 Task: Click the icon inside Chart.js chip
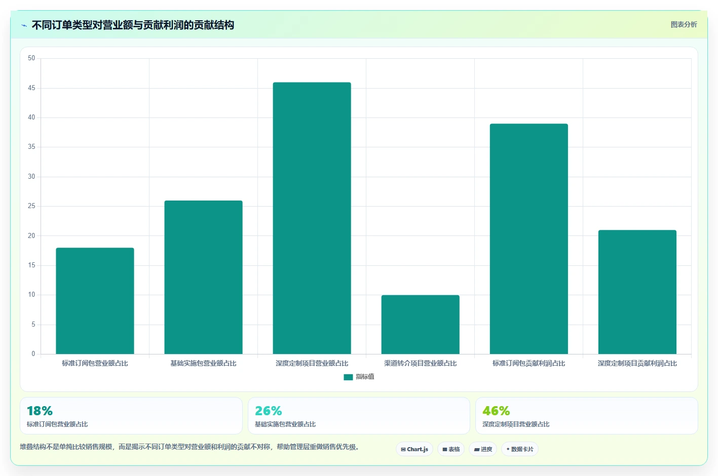click(x=403, y=450)
